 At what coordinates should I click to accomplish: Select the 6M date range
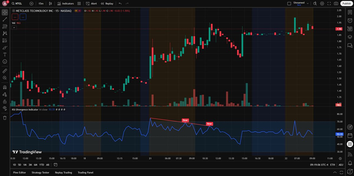(x=35, y=164)
